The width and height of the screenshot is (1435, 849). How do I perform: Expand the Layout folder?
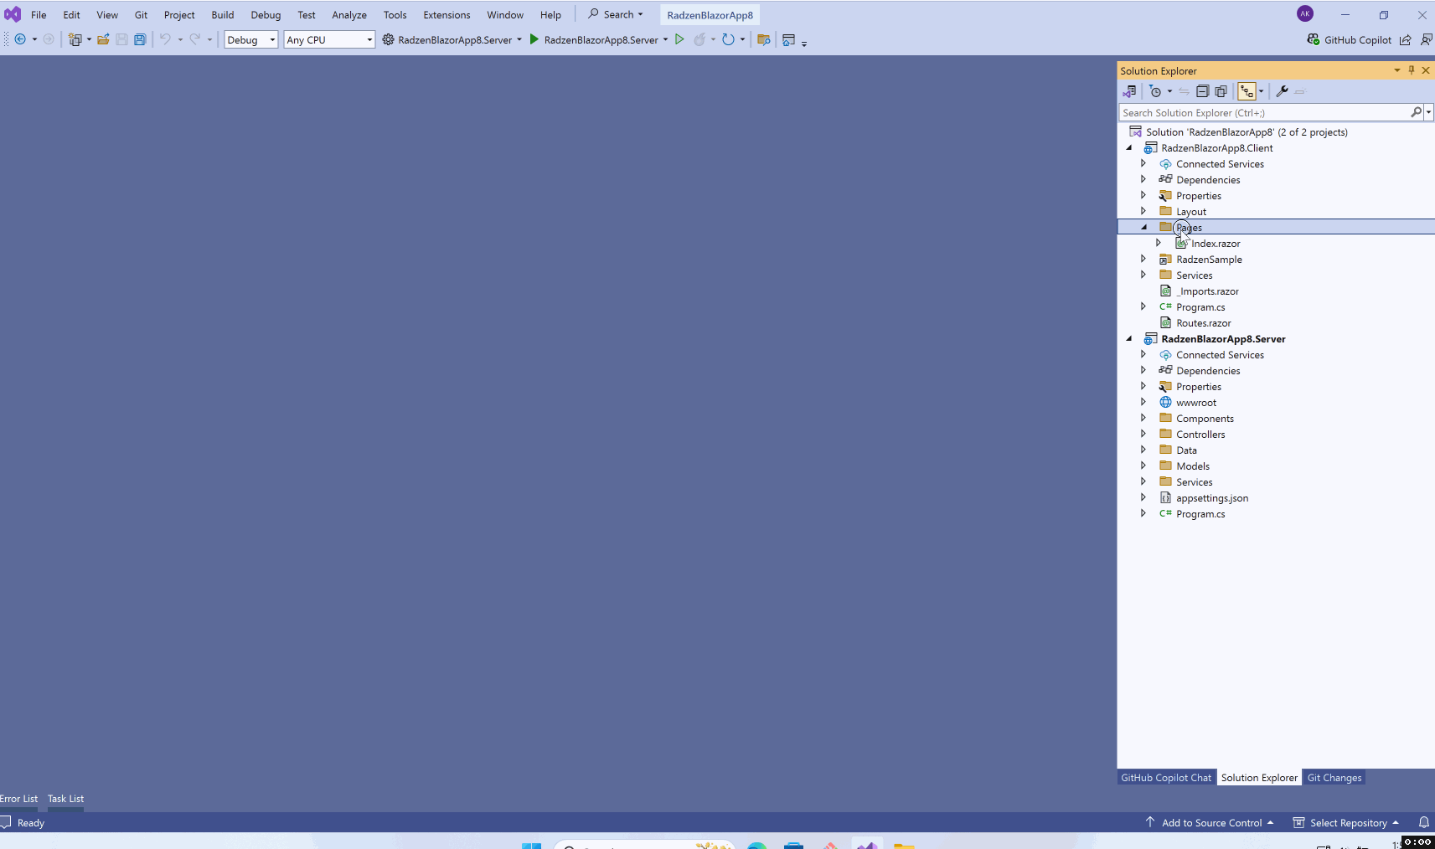[1143, 211]
